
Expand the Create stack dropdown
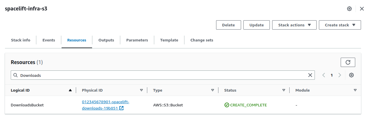point(340,25)
